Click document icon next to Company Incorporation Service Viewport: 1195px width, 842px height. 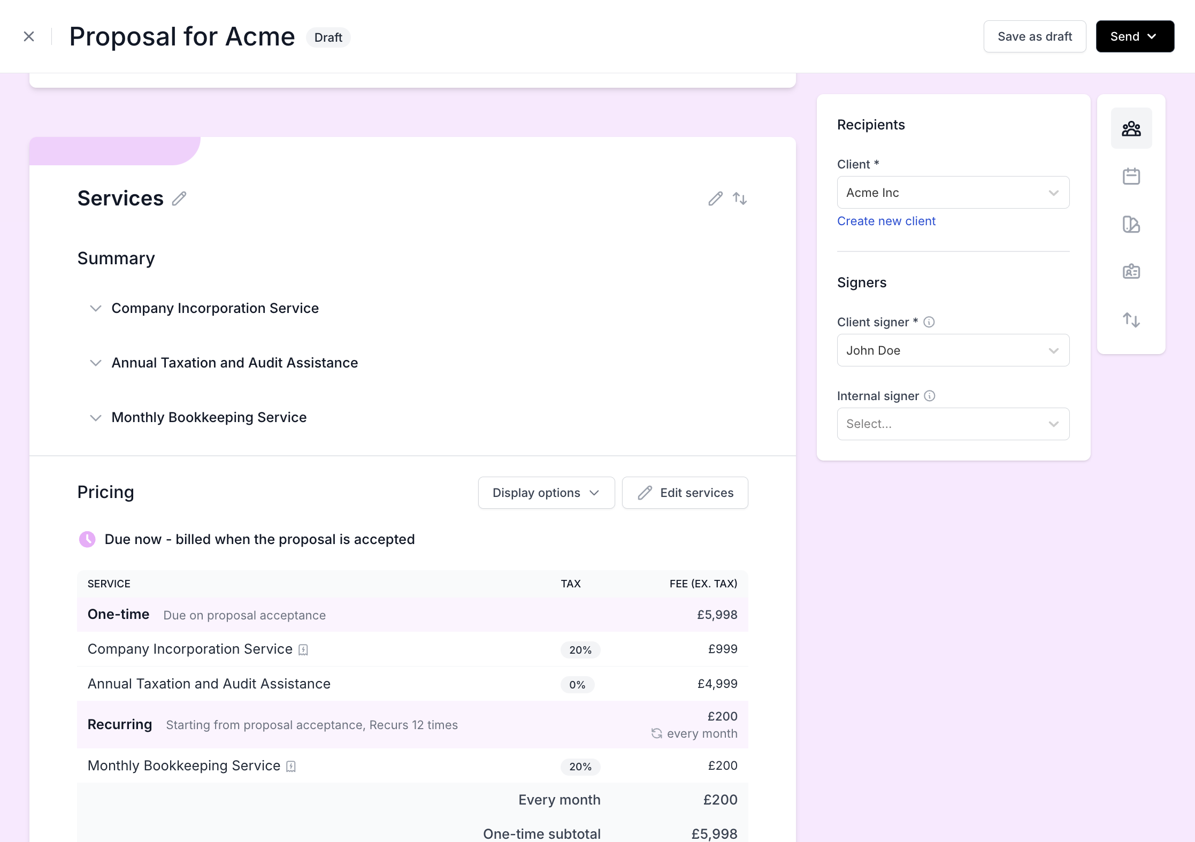303,650
